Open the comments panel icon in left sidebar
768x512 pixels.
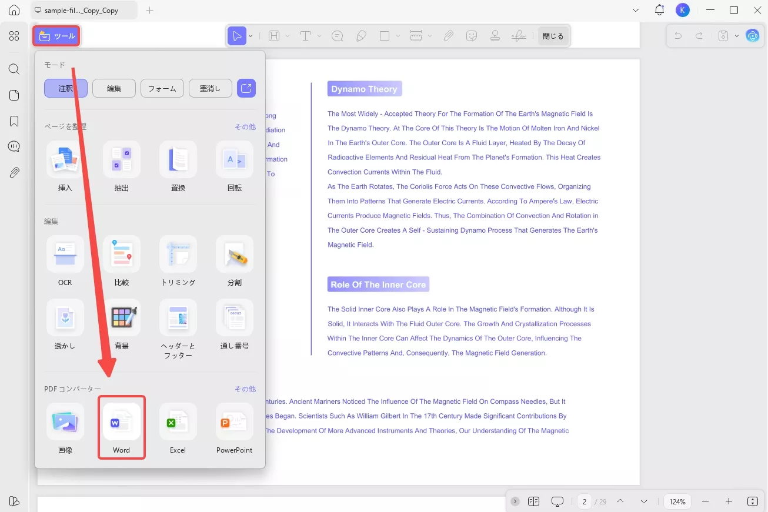click(14, 146)
